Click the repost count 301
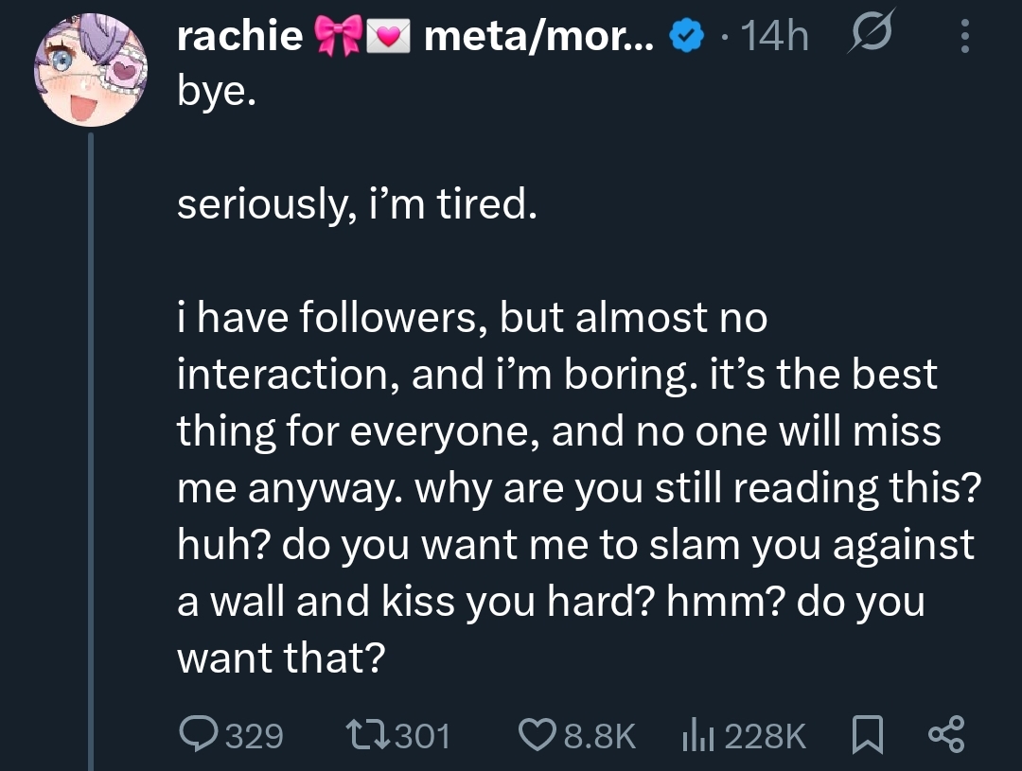The image size is (1022, 771). [x=421, y=735]
